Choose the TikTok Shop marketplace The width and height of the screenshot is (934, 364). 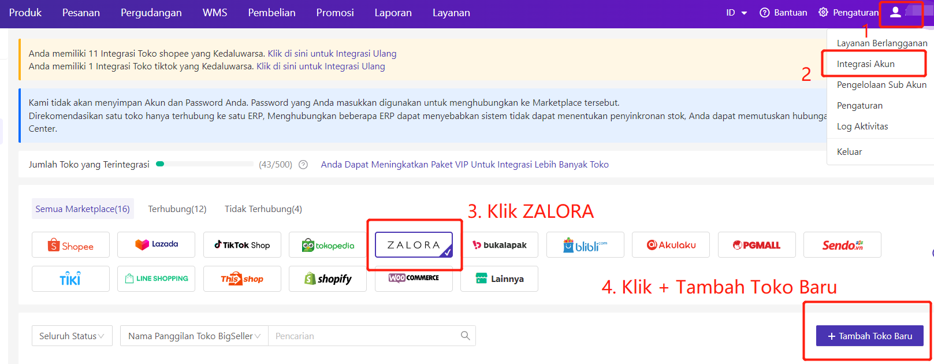pos(242,245)
